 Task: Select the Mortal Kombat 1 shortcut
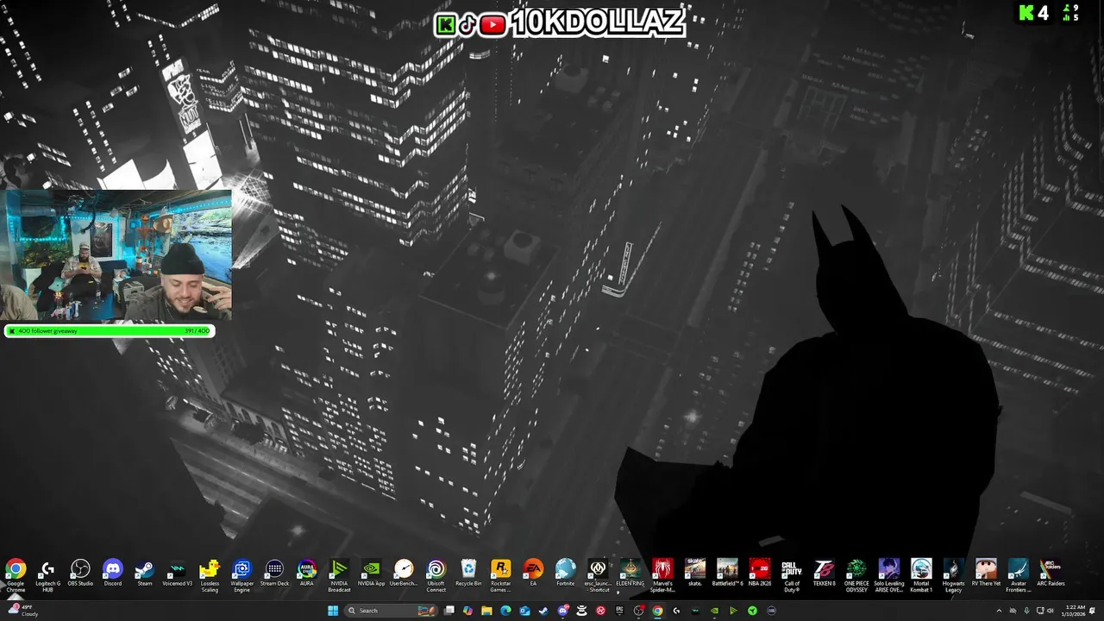pos(921,573)
